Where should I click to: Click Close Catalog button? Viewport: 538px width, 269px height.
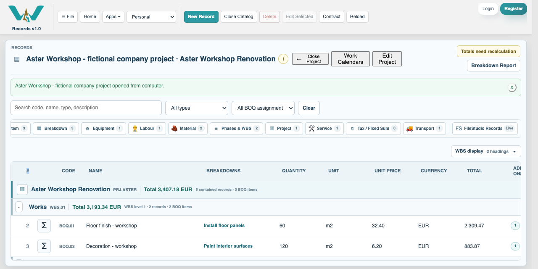[239, 17]
